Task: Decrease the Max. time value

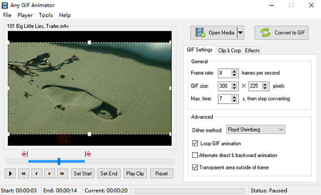Action: [234, 101]
